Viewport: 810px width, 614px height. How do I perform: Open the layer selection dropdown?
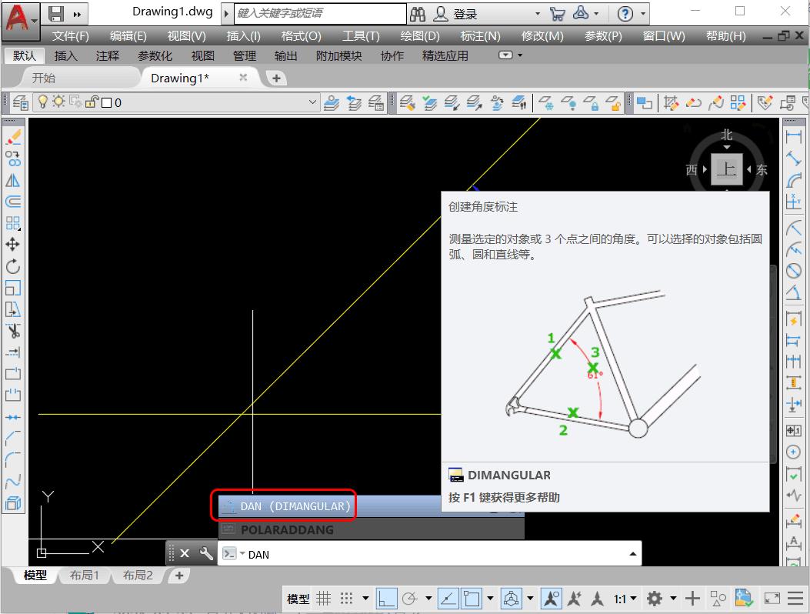312,102
